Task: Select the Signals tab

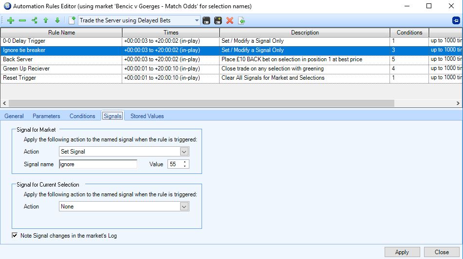Action: [113, 116]
